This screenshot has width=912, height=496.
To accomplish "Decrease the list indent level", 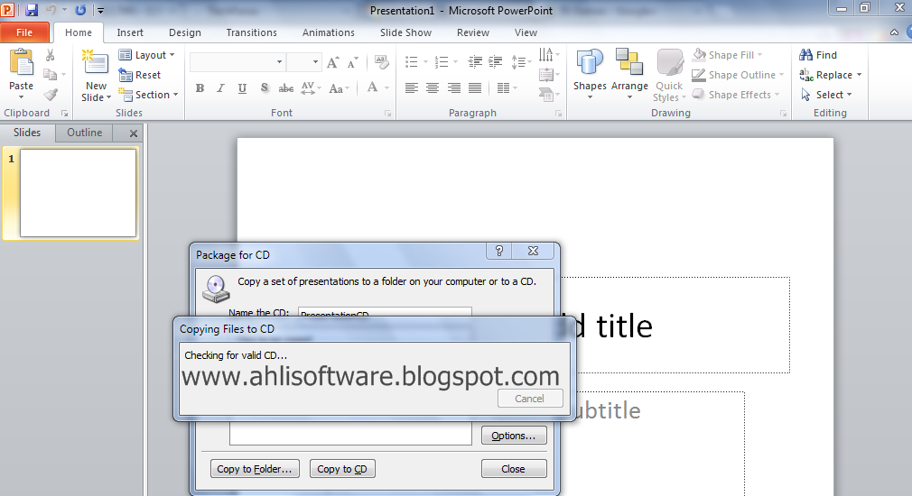I will (x=475, y=61).
